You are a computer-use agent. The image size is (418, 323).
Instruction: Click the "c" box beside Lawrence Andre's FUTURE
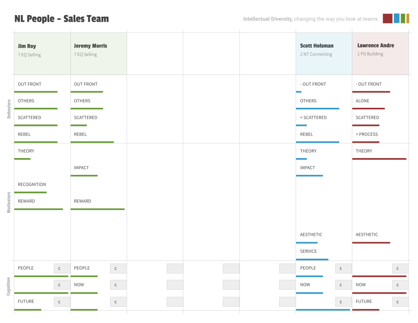pos(400,302)
